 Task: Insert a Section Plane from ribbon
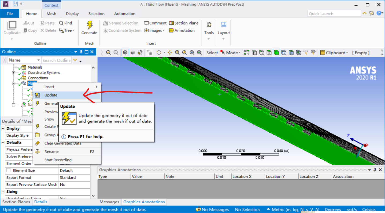184,23
